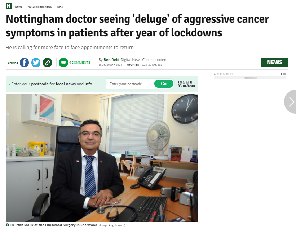
Task: Open Nottingham News breadcrumb
Action: point(40,6)
